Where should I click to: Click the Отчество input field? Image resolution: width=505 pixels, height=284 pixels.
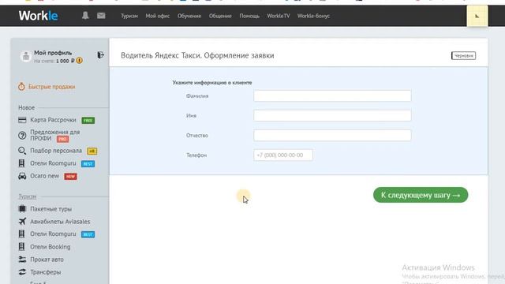(332, 135)
